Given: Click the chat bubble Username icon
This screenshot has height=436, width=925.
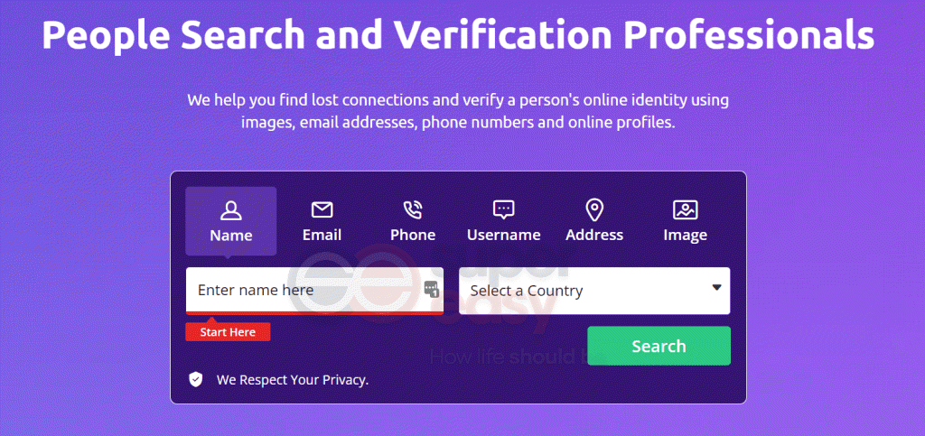Looking at the screenshot, I should click(x=503, y=209).
